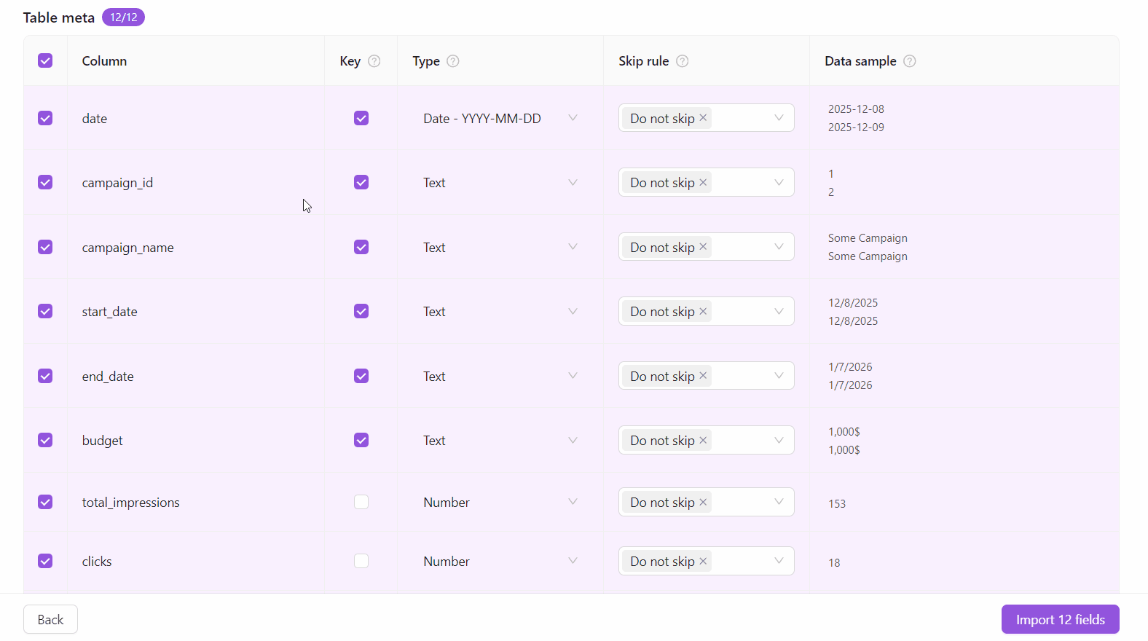
Task: Uncheck the total_impressions row selection checkbox
Action: [x=45, y=502]
